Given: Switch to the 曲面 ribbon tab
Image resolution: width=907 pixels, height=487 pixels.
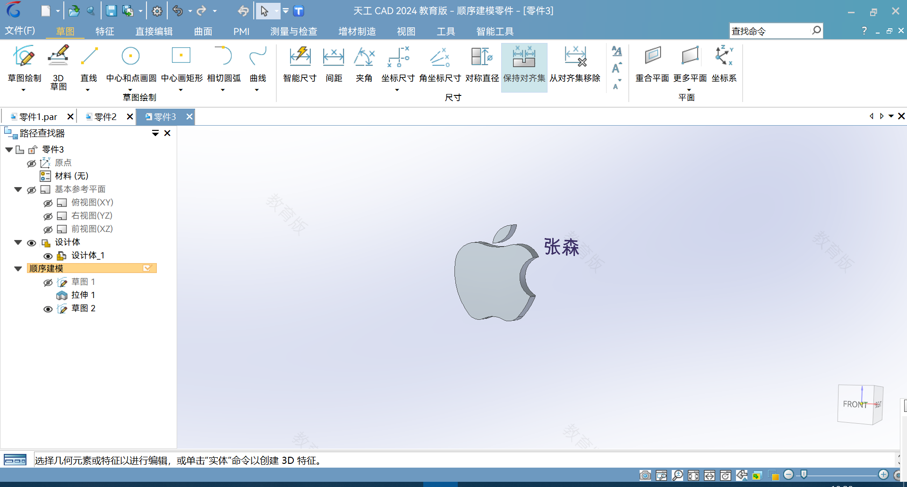Looking at the screenshot, I should coord(203,31).
